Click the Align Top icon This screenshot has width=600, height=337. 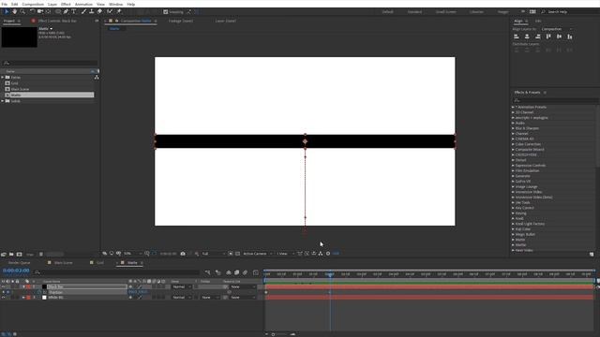pyautogui.click(x=548, y=37)
